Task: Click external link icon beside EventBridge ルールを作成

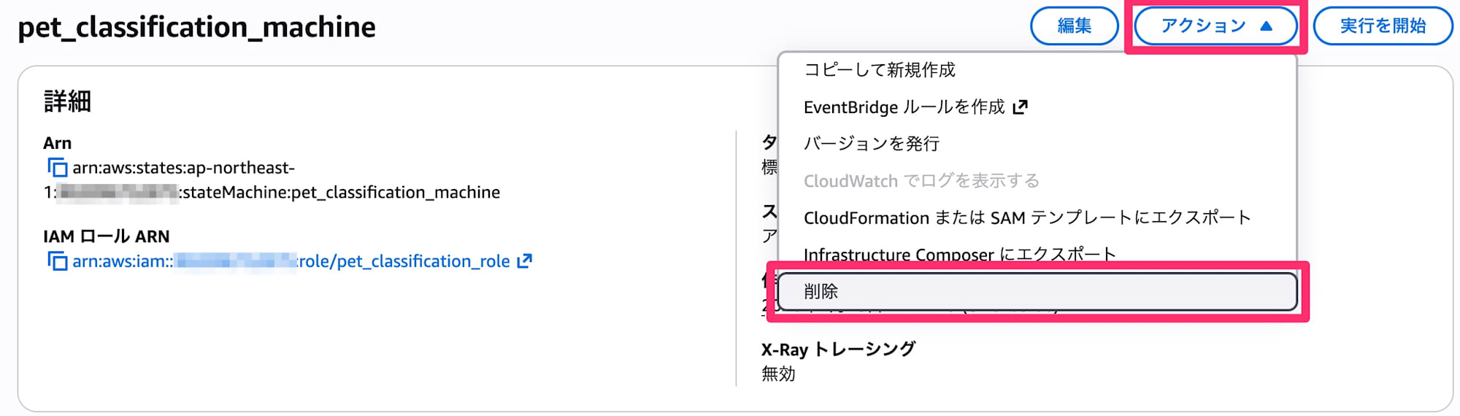Action: pyautogui.click(x=1021, y=107)
